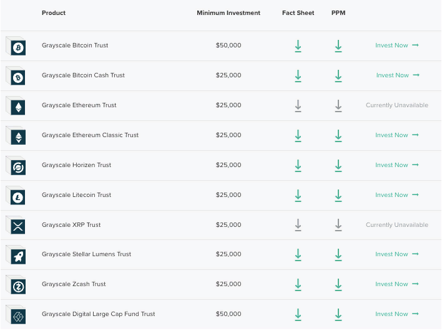Download Stellar Lumens Trust PPM
The width and height of the screenshot is (442, 331).
pyautogui.click(x=338, y=254)
